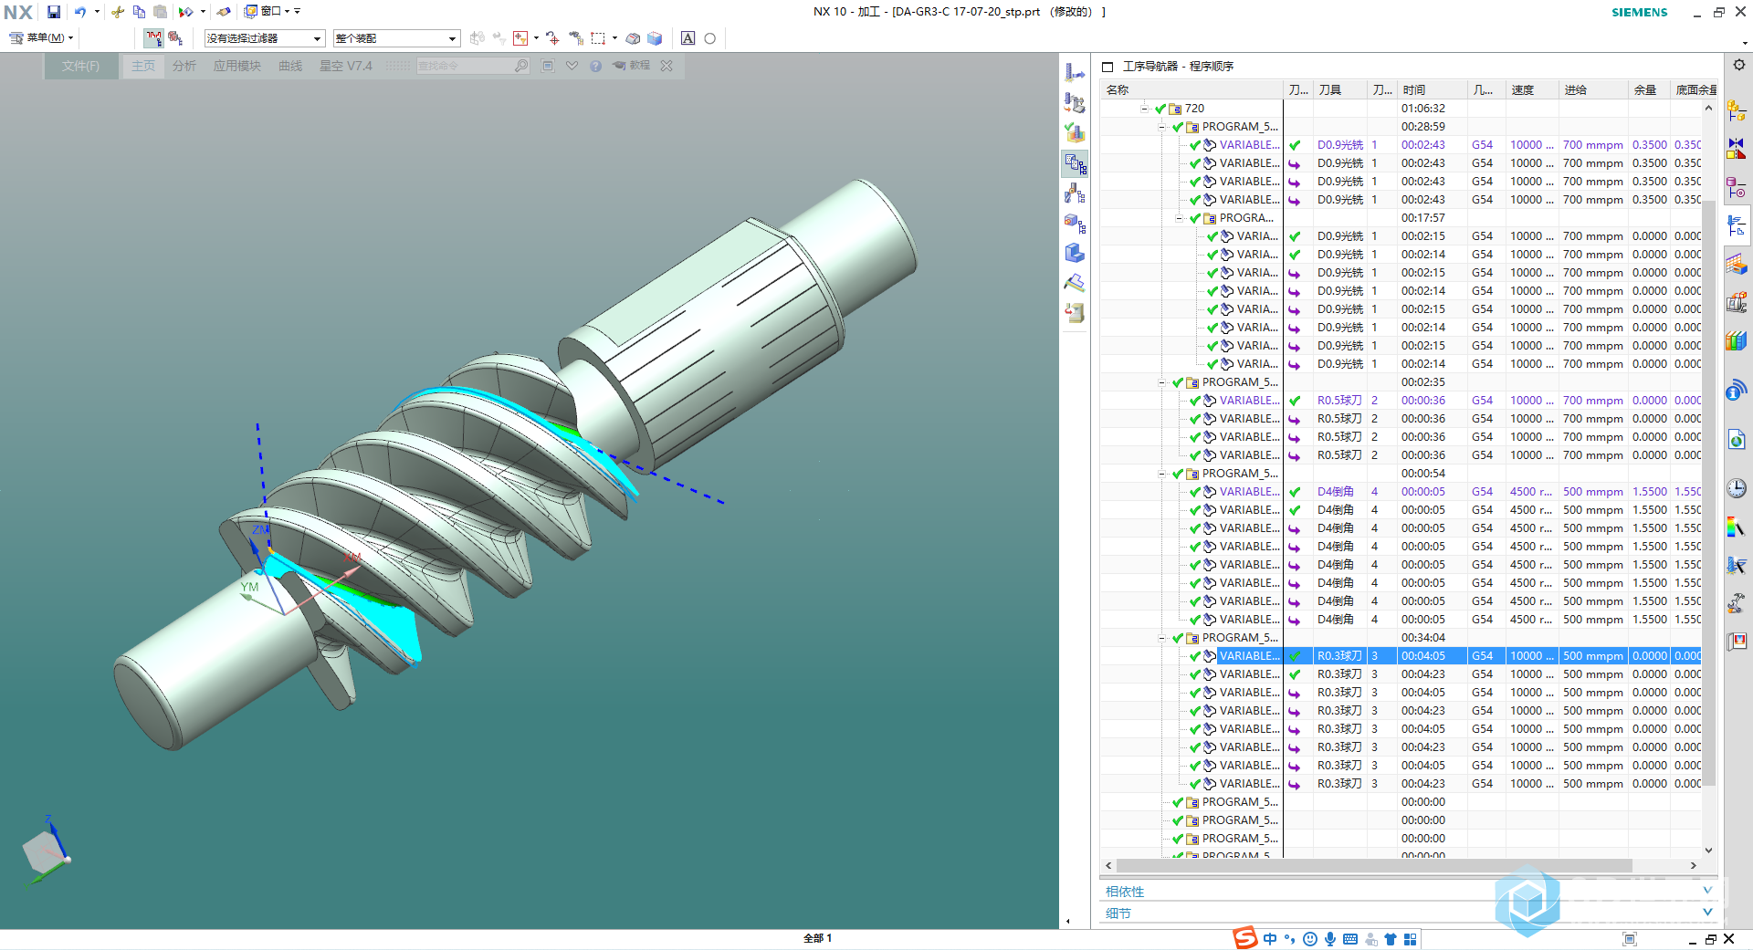
Task: Copy selection with the Copy icon
Action: pos(139,12)
